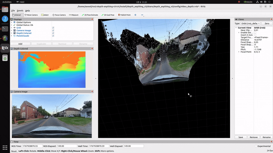The image size is (273, 153).
Task: Activate the Measure tool
Action: coord(73,15)
